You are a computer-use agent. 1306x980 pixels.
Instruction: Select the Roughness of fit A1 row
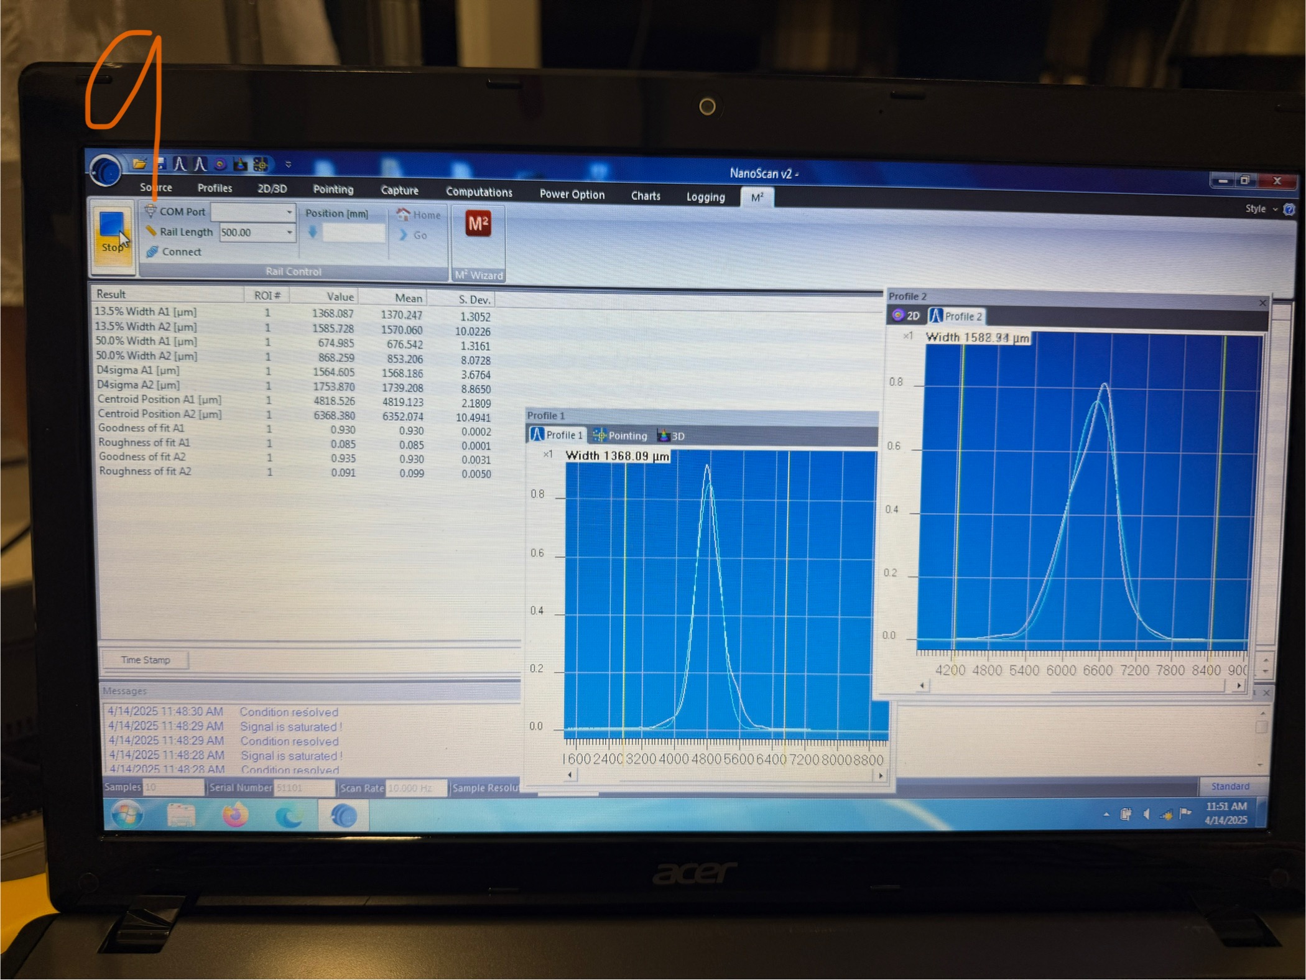pyautogui.click(x=295, y=443)
